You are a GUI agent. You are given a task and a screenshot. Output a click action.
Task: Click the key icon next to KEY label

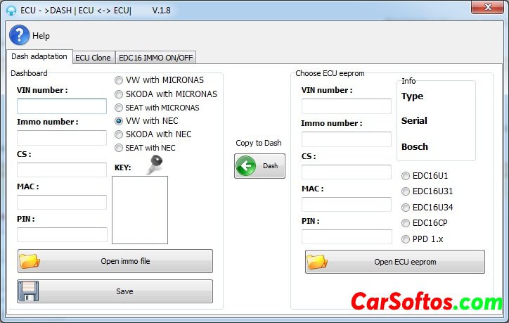(x=155, y=165)
